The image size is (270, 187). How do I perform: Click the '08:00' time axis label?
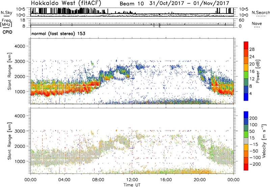98,180
